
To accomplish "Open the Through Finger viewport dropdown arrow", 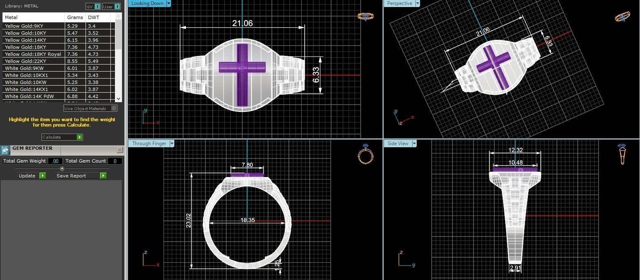I will pos(171,144).
